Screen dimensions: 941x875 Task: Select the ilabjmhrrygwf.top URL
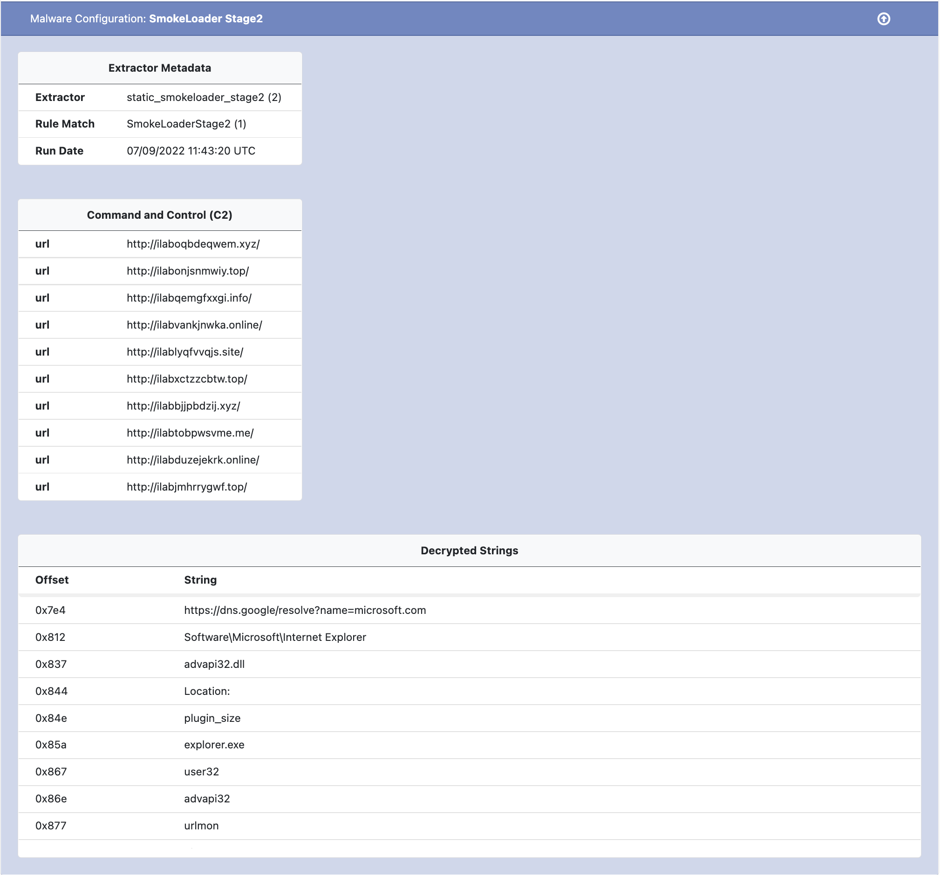click(186, 487)
